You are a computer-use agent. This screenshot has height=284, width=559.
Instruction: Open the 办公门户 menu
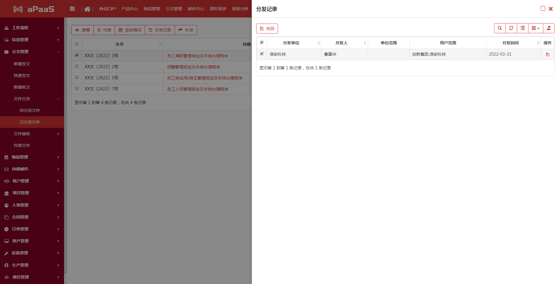[107, 9]
